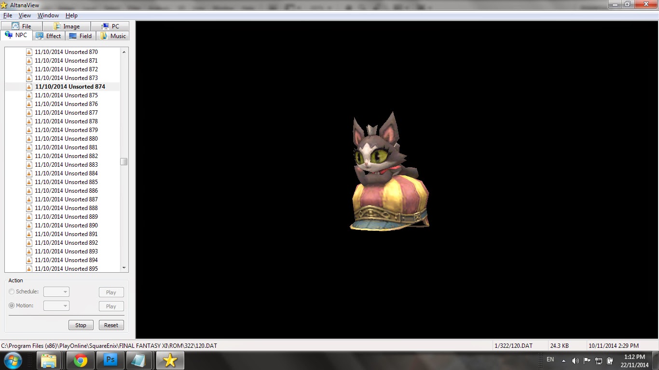Image resolution: width=659 pixels, height=370 pixels.
Task: Click the list scrollbar down arrow
Action: point(124,268)
